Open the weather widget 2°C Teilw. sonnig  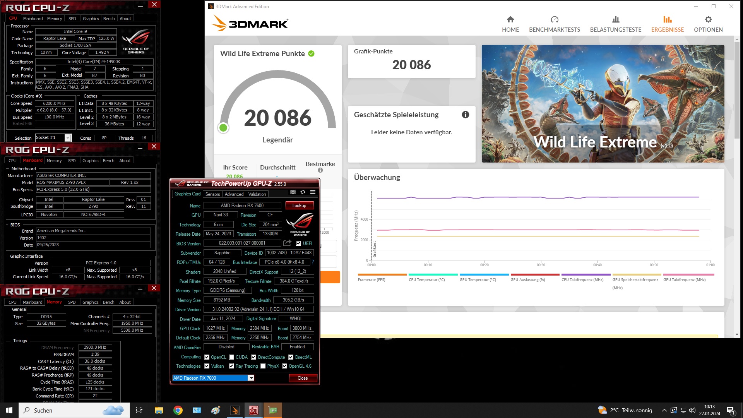625,410
